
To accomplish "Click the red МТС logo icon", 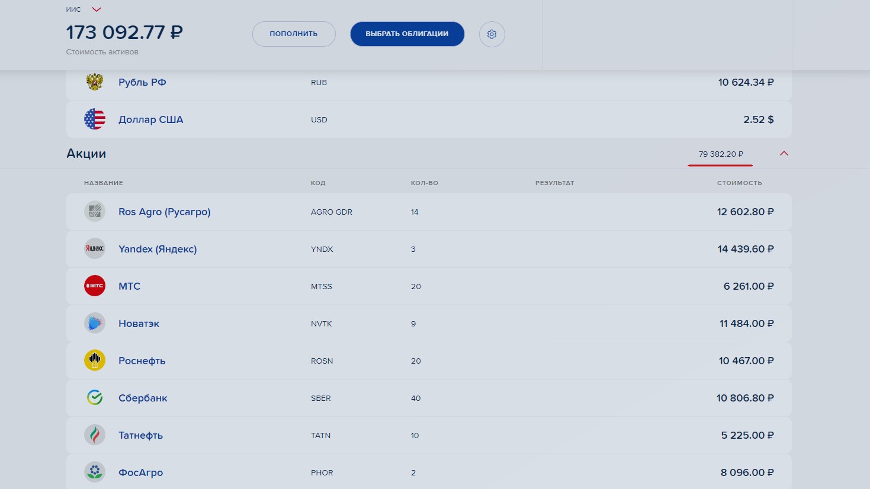I will point(95,286).
